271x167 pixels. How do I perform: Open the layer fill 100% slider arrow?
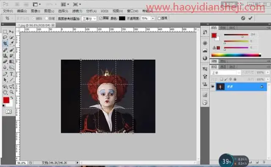click(x=268, y=79)
